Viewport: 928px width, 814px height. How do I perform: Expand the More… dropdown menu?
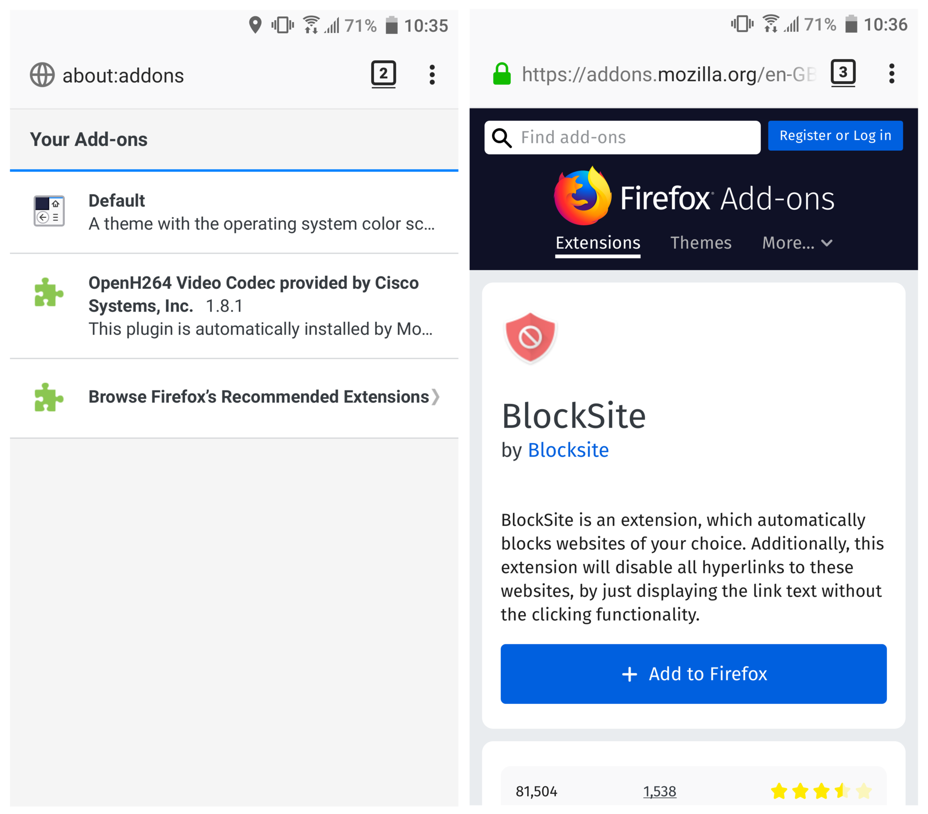pyautogui.click(x=797, y=243)
